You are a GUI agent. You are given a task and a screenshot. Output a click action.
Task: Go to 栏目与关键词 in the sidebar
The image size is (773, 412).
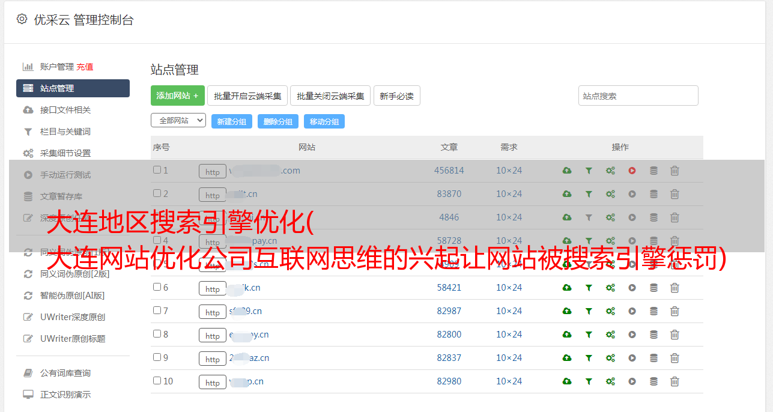65,132
